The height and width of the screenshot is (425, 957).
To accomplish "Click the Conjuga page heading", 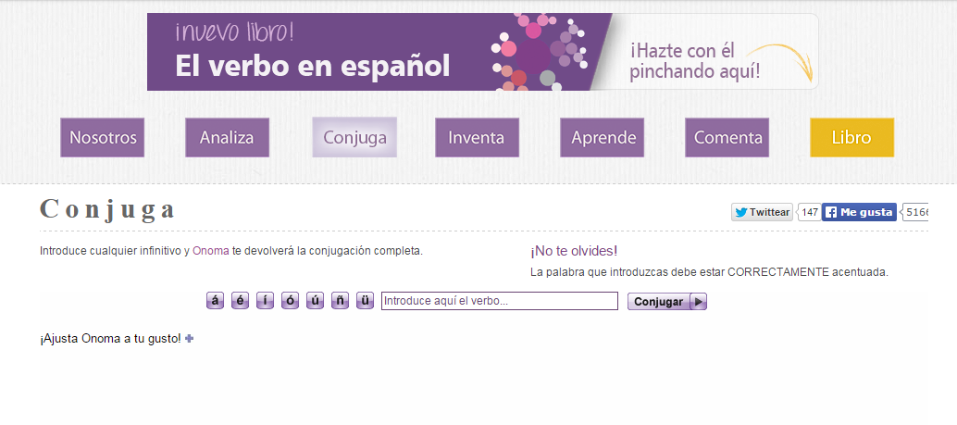I will [107, 209].
